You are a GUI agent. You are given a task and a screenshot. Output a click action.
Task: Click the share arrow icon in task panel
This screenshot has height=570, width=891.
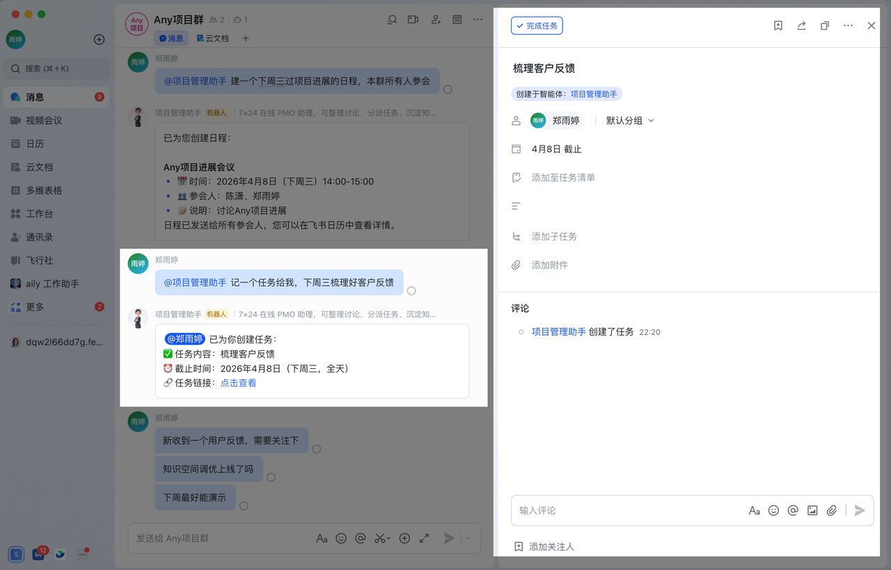click(801, 26)
